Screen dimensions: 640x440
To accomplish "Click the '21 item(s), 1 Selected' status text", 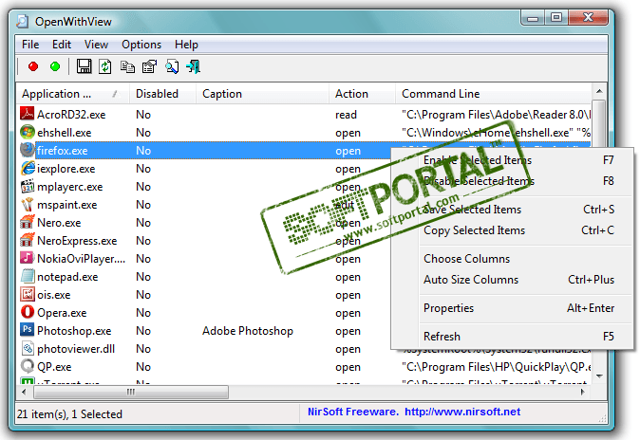I will (70, 414).
